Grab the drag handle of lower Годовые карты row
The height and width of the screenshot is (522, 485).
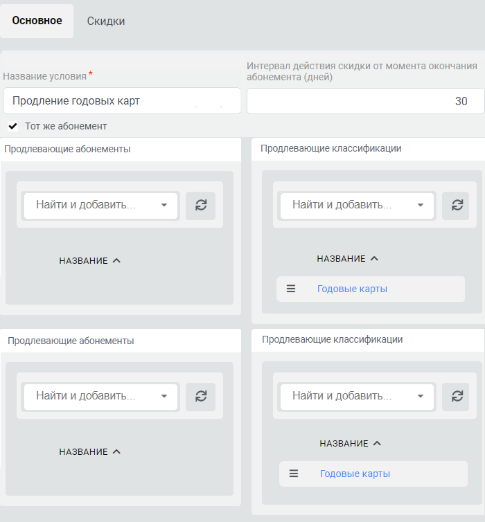294,474
